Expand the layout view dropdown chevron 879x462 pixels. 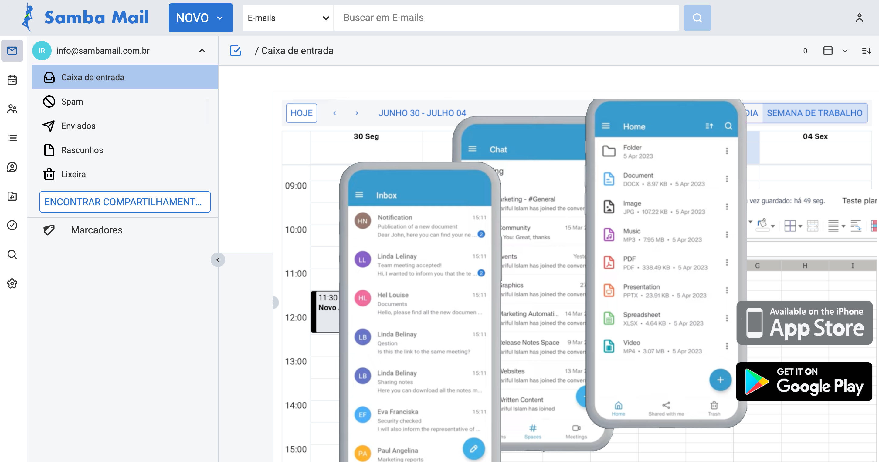pos(845,51)
